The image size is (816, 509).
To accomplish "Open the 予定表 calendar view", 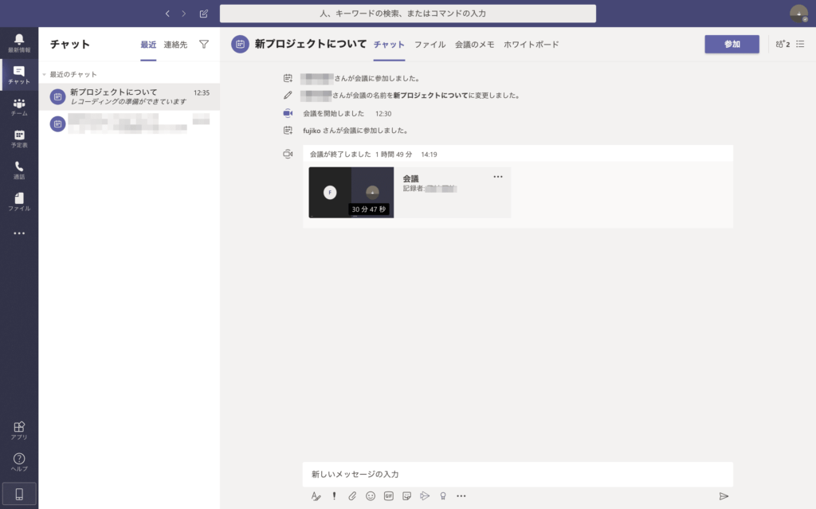I will tap(18, 140).
